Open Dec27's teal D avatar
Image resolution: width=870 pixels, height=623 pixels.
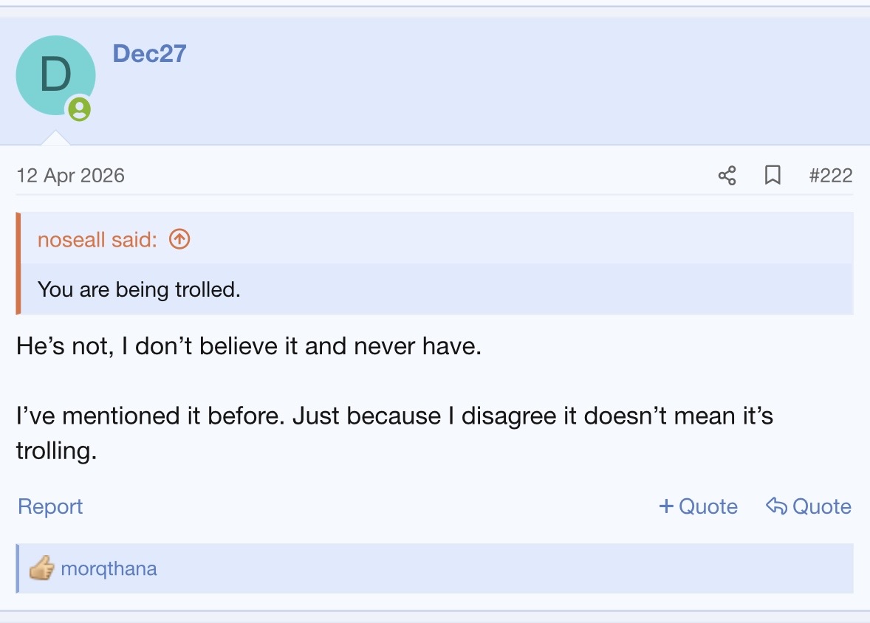55,75
